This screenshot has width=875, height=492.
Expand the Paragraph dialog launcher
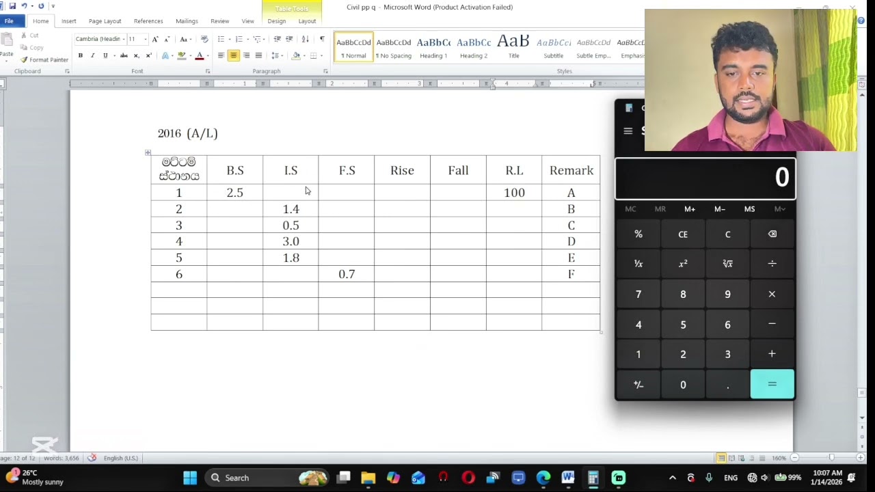click(325, 71)
